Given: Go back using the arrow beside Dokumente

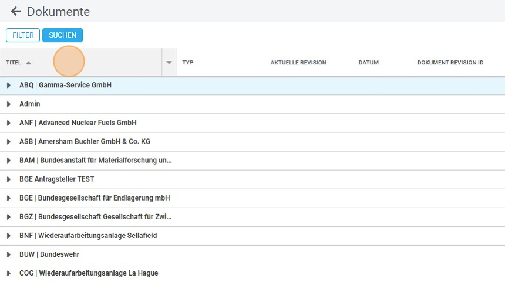Looking at the screenshot, I should 16,12.
